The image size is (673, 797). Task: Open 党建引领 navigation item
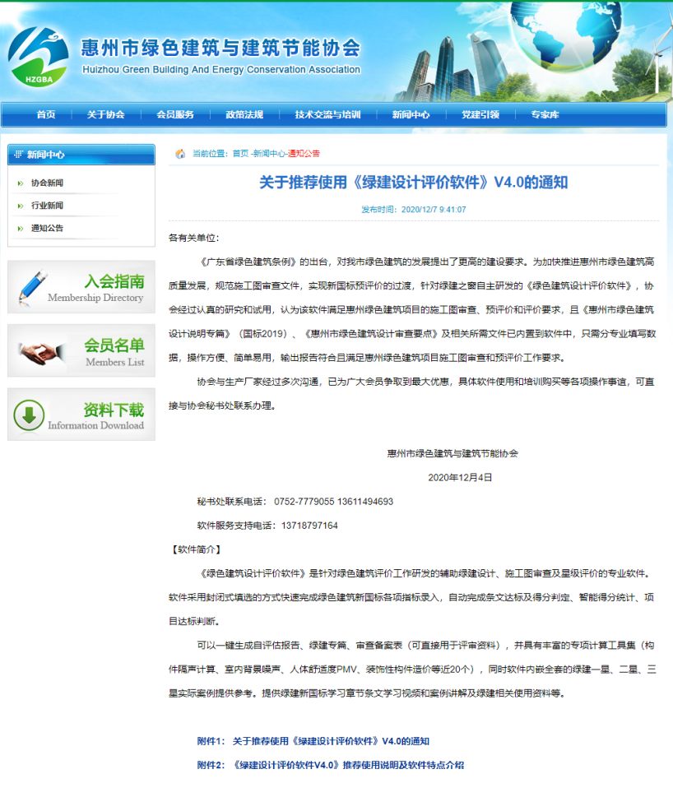(480, 115)
